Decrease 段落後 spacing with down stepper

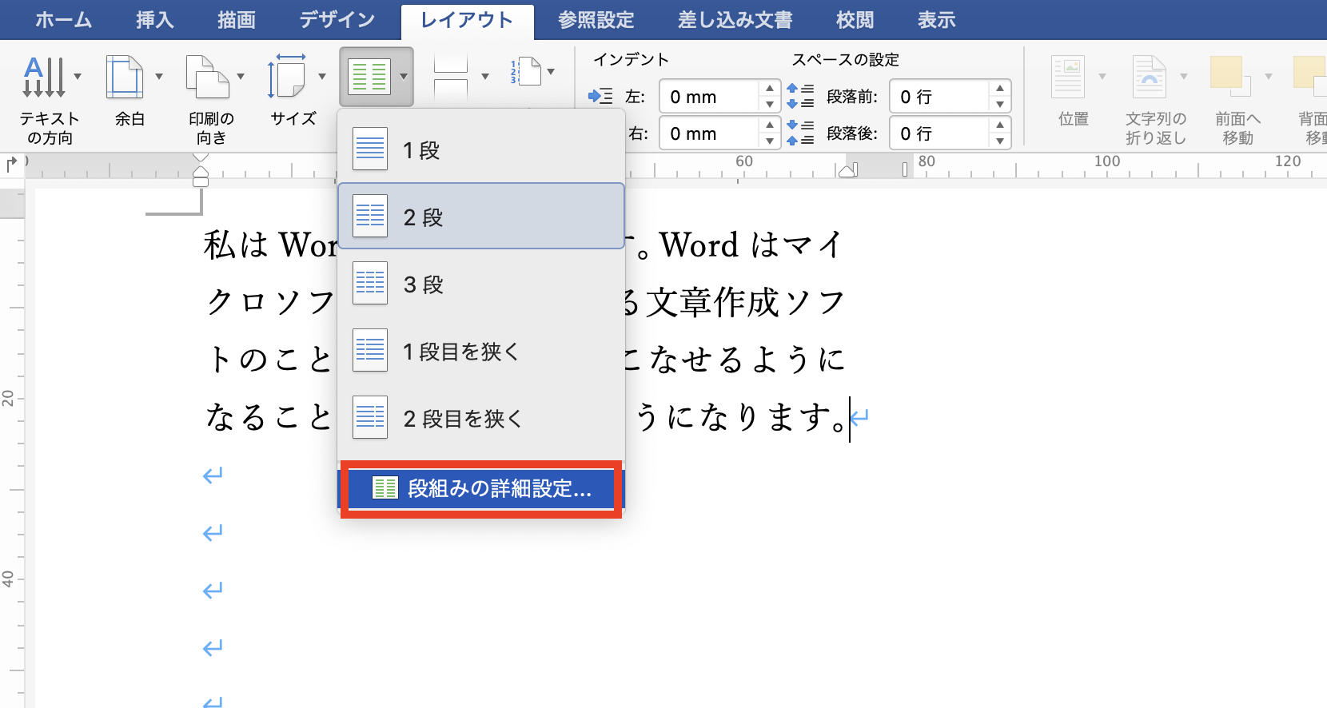pyautogui.click(x=1000, y=141)
